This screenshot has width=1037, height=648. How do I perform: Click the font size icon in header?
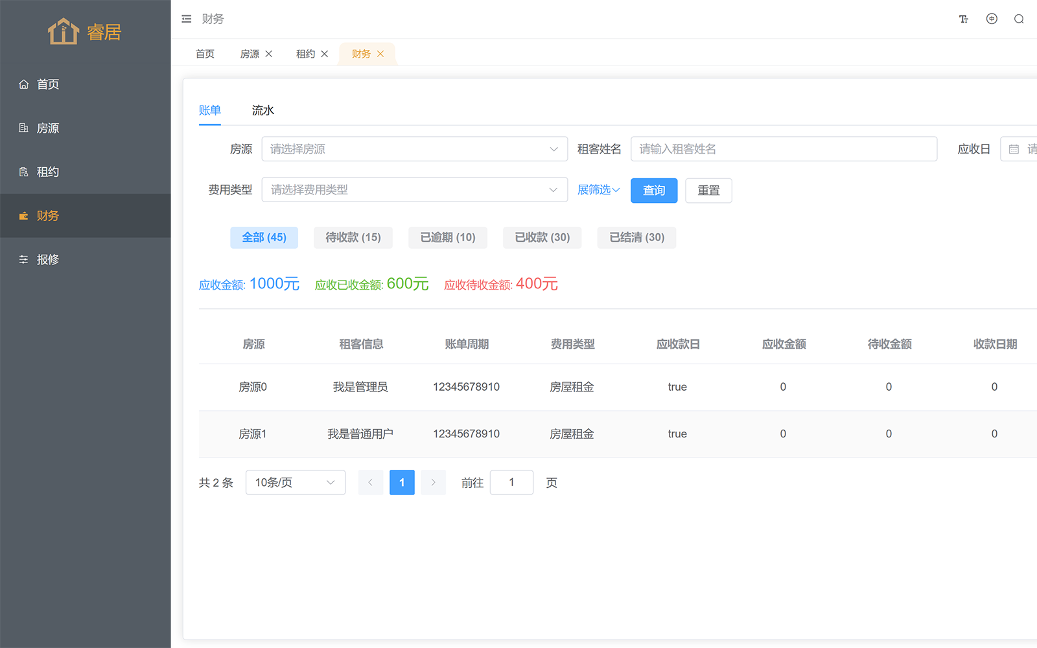(x=963, y=19)
